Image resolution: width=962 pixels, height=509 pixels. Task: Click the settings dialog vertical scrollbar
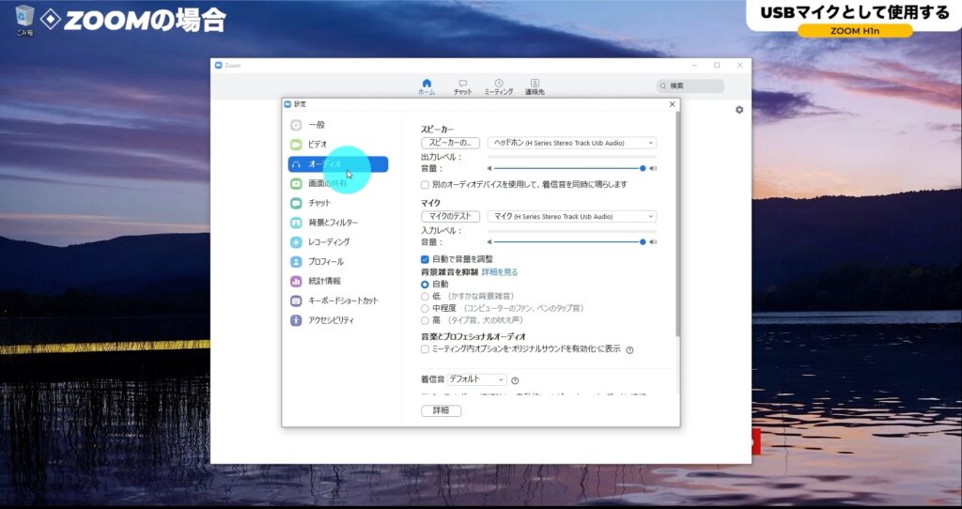point(677,224)
